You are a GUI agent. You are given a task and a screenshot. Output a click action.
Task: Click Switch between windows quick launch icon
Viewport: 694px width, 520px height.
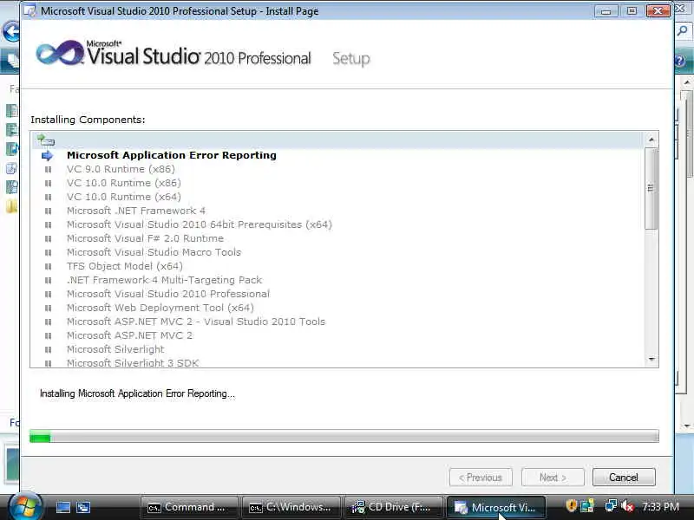click(x=83, y=507)
